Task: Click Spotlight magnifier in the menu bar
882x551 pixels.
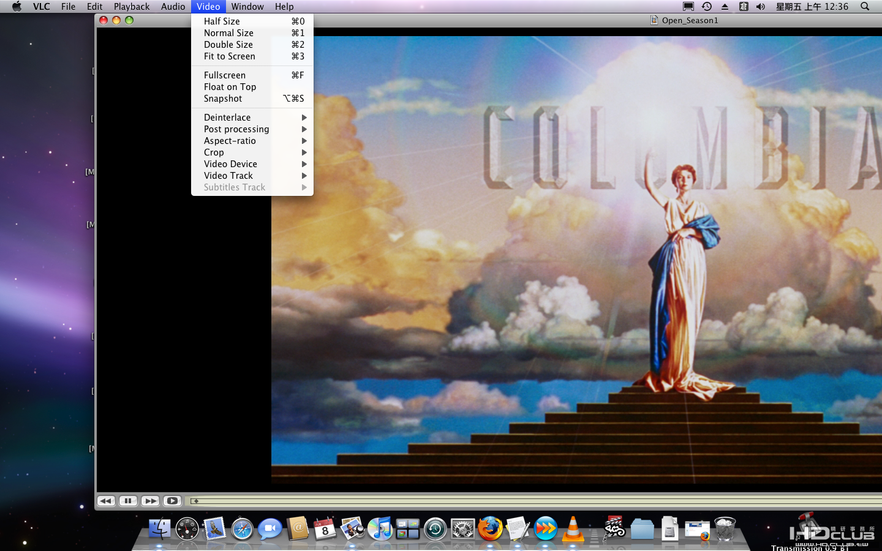Action: (865, 6)
